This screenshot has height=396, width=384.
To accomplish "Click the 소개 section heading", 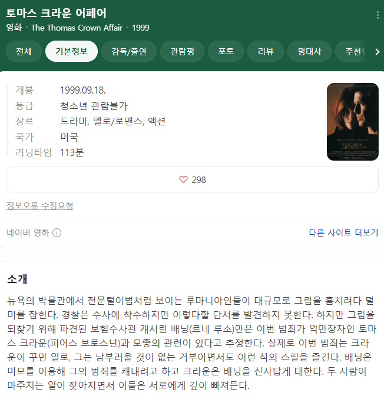I will pyautogui.click(x=17, y=279).
